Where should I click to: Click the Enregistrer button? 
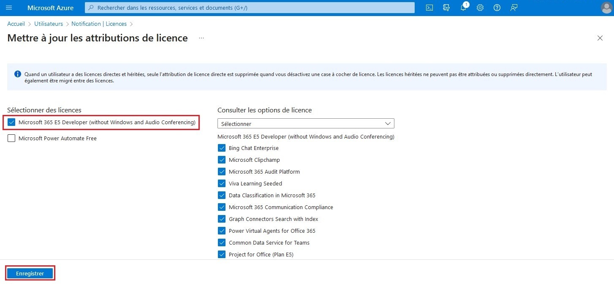[x=30, y=273]
